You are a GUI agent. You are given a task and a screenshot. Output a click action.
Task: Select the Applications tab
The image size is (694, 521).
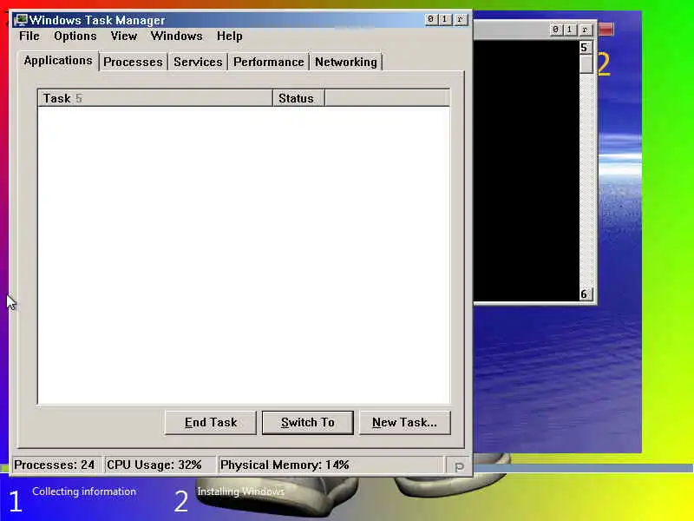coord(58,61)
